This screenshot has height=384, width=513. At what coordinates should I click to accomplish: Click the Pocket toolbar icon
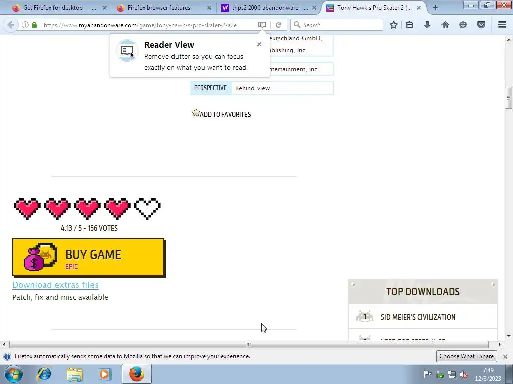coord(481,25)
